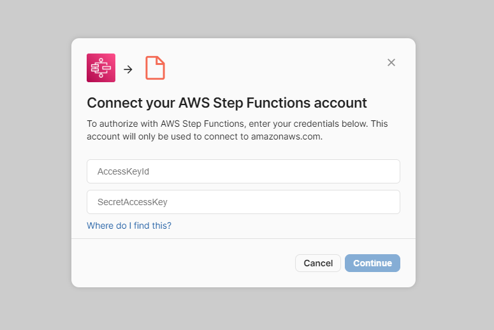Click the "Connect your AWS Step Functions account" heading

click(x=226, y=103)
